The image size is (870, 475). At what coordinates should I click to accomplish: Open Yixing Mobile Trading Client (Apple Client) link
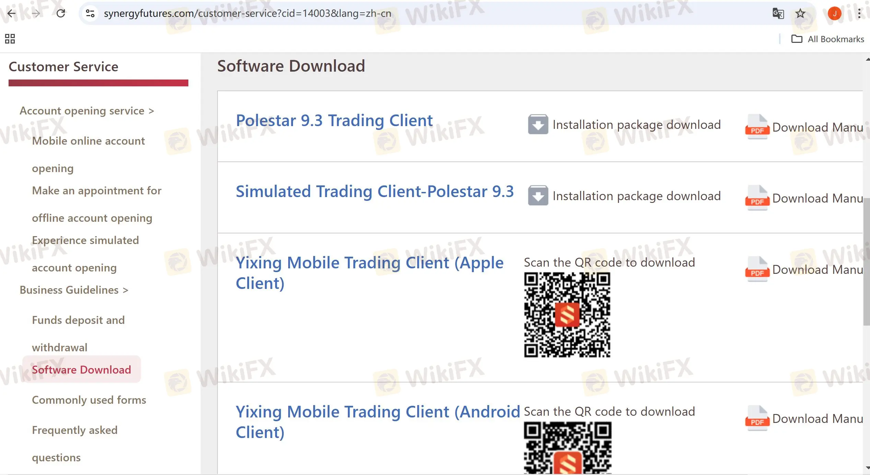coord(369,273)
